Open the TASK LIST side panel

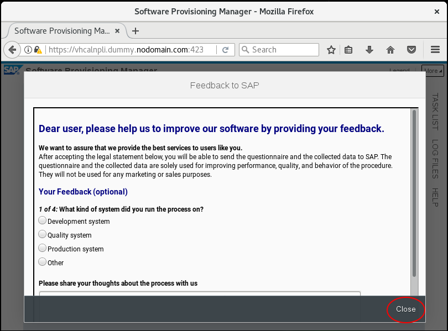435,112
